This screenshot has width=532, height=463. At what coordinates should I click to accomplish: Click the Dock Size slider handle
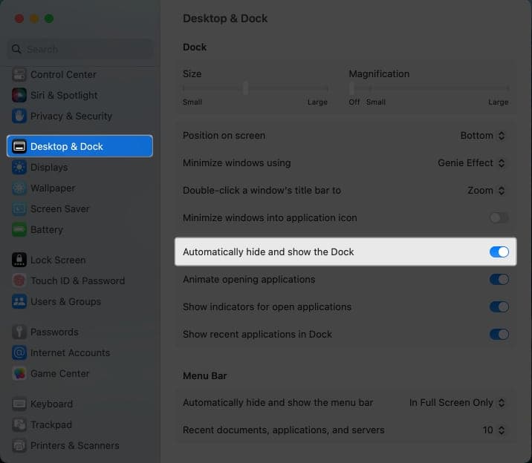coord(246,88)
